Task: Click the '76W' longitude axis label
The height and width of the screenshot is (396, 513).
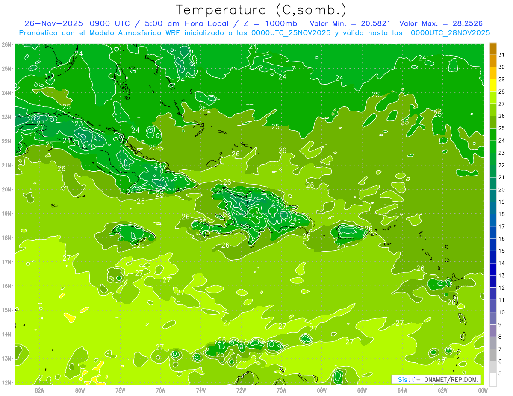Action: click(161, 390)
